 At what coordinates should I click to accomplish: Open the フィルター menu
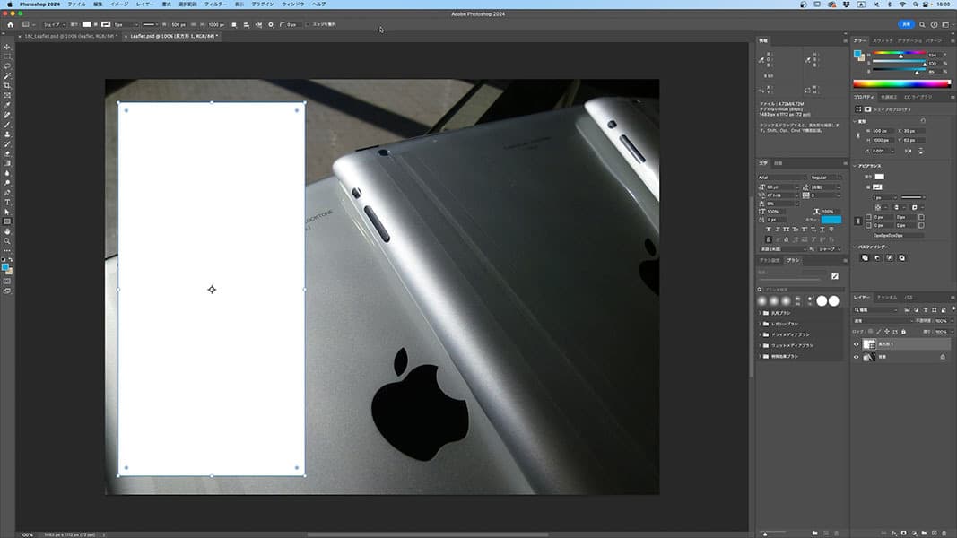tap(215, 4)
